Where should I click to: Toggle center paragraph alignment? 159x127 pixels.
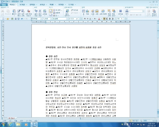[110, 19]
